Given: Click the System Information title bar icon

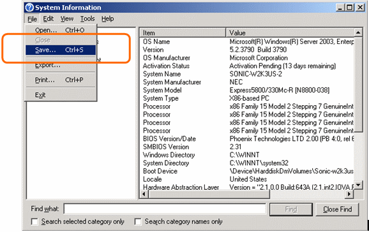Looking at the screenshot, I should coord(29,7).
